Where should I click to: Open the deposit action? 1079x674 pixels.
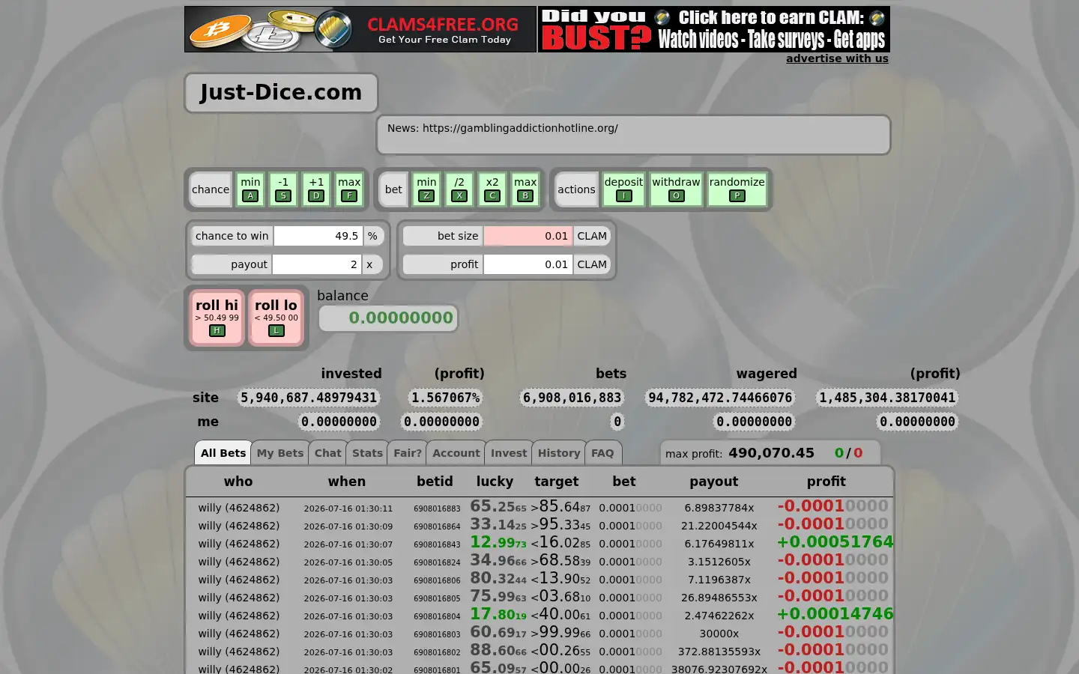coord(623,189)
